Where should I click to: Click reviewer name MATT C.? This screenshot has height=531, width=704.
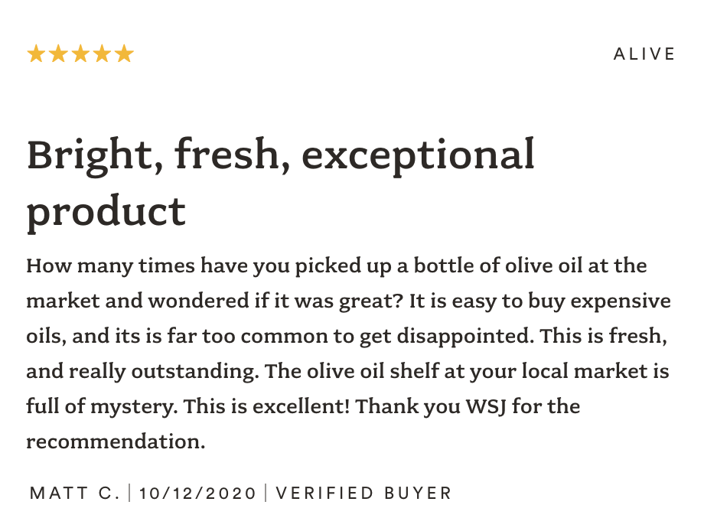(75, 493)
